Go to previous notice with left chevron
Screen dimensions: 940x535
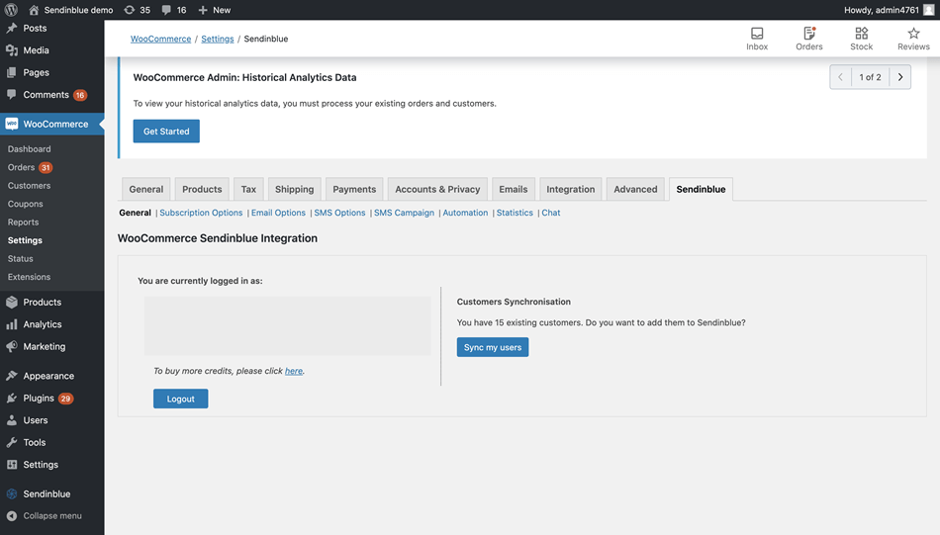click(x=840, y=77)
